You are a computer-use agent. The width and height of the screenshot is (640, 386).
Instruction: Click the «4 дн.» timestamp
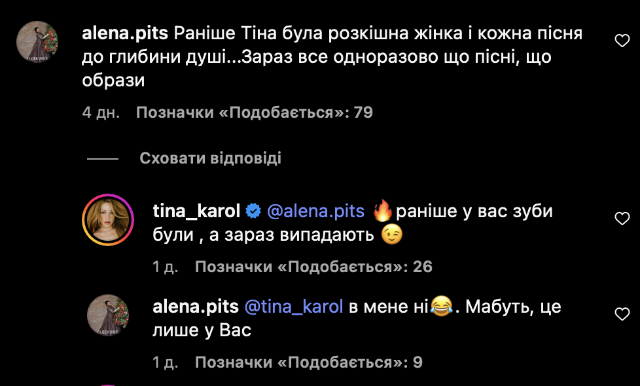coord(101,113)
